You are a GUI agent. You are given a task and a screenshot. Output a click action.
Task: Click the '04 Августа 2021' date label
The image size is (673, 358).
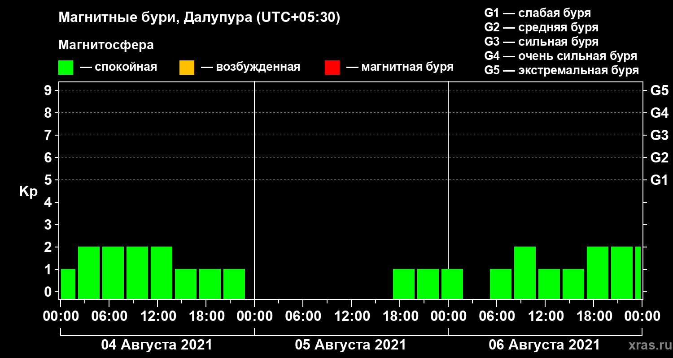[x=157, y=345]
